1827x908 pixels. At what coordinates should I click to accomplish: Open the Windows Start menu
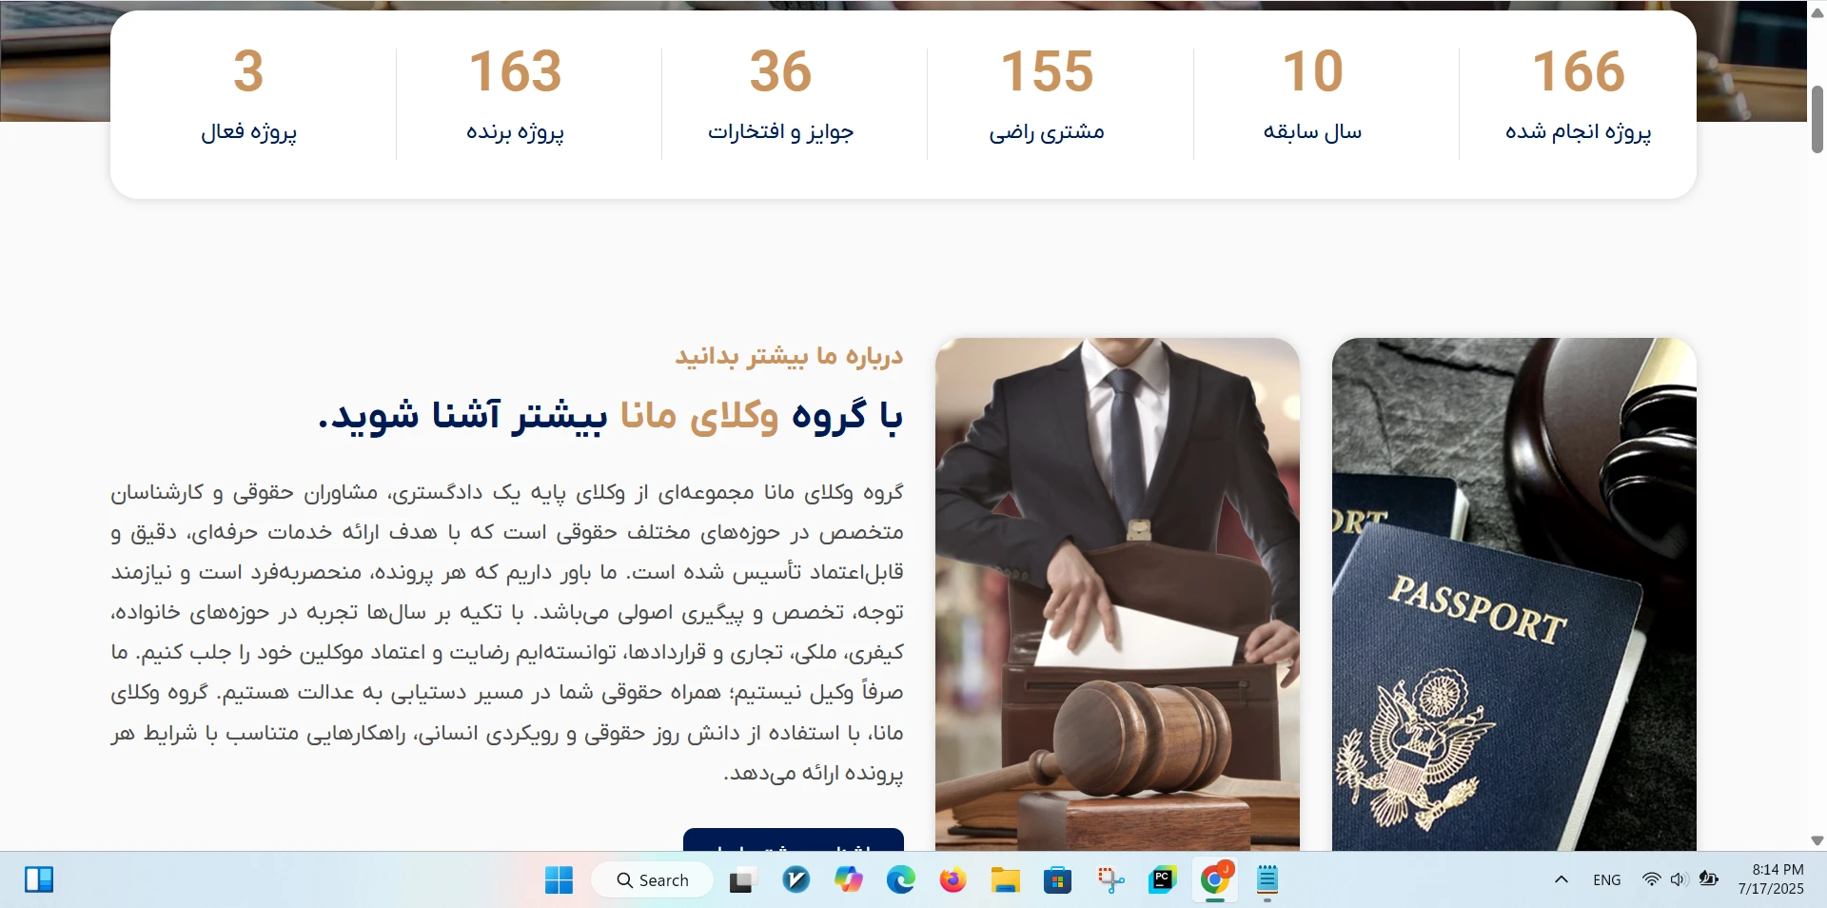point(559,880)
